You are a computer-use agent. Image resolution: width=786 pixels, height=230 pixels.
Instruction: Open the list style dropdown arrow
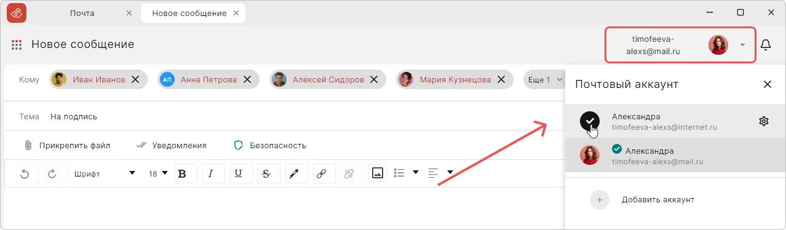pyautogui.click(x=415, y=173)
